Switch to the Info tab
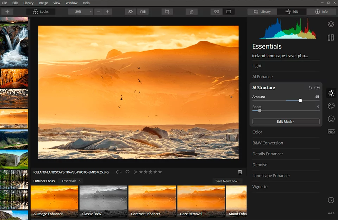 tap(321, 12)
